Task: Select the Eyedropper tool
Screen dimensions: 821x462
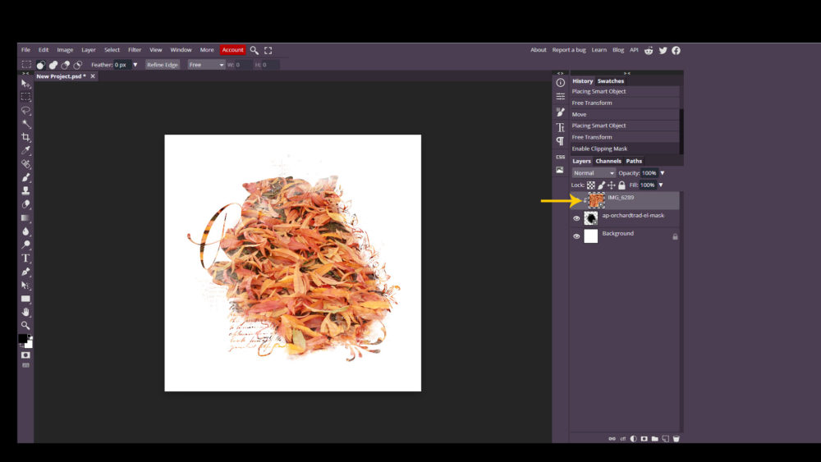Action: pyautogui.click(x=25, y=150)
